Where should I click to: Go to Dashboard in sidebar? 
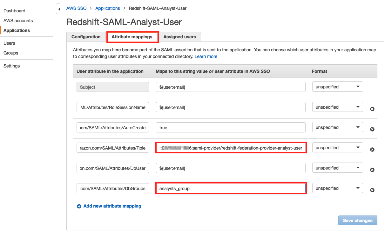tap(14, 11)
